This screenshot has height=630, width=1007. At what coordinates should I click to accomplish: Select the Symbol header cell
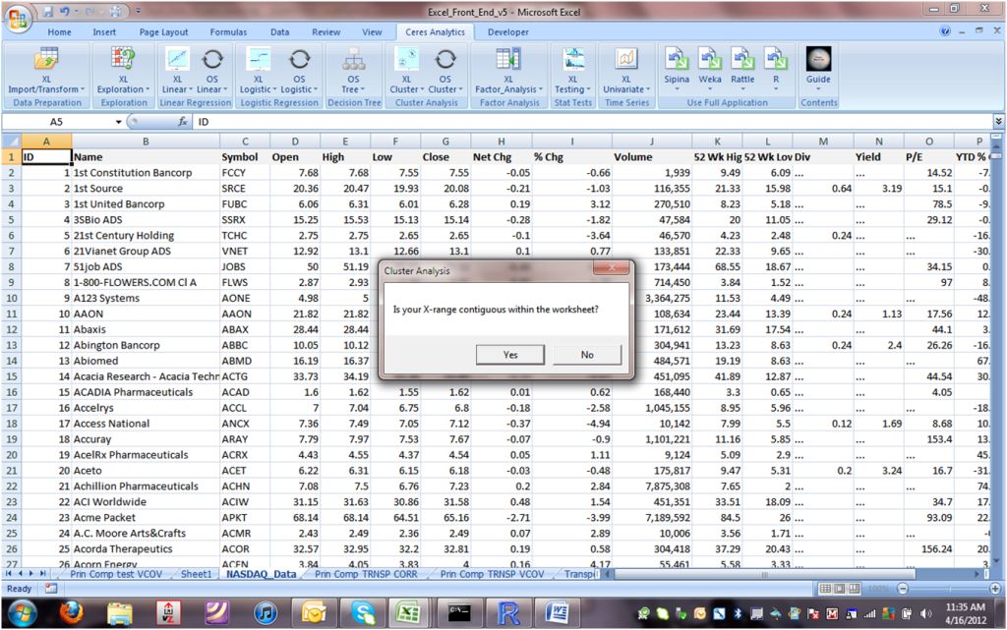(x=245, y=157)
